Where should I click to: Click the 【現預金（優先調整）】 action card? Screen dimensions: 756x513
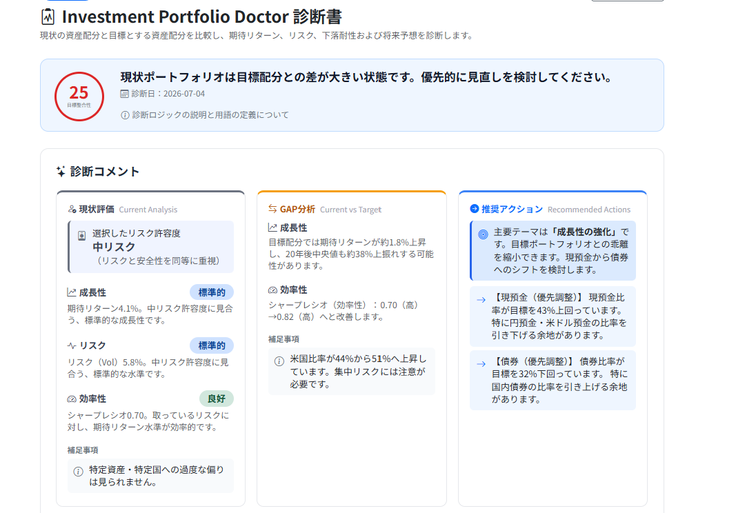coord(553,316)
